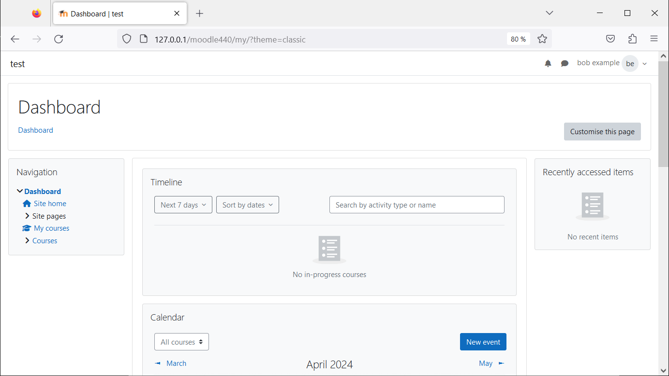Expand the user menu chevron
This screenshot has width=669, height=376.
(x=645, y=64)
